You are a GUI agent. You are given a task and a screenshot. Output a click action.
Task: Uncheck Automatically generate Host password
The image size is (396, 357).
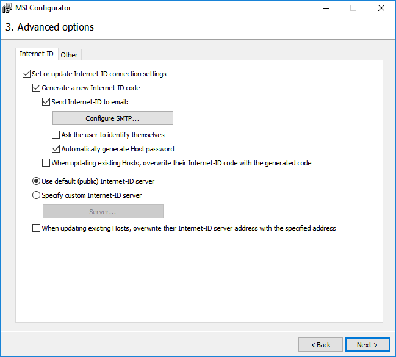56,149
